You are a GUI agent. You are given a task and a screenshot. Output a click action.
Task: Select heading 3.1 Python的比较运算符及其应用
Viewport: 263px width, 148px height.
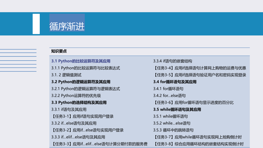coord(81,61)
